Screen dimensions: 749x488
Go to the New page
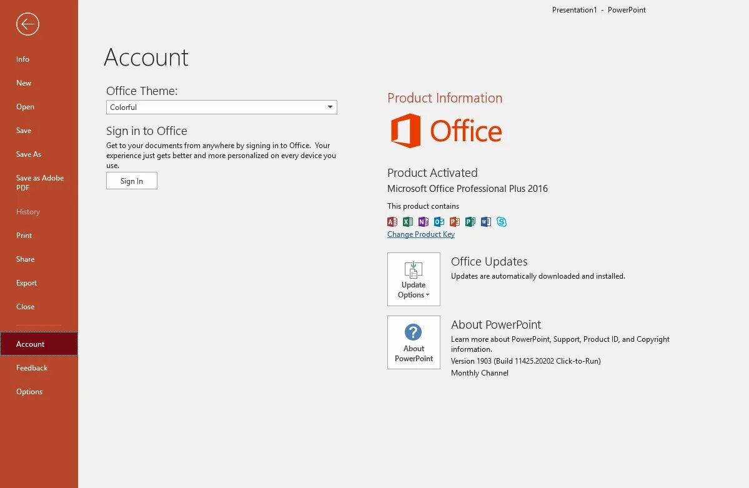(39, 83)
